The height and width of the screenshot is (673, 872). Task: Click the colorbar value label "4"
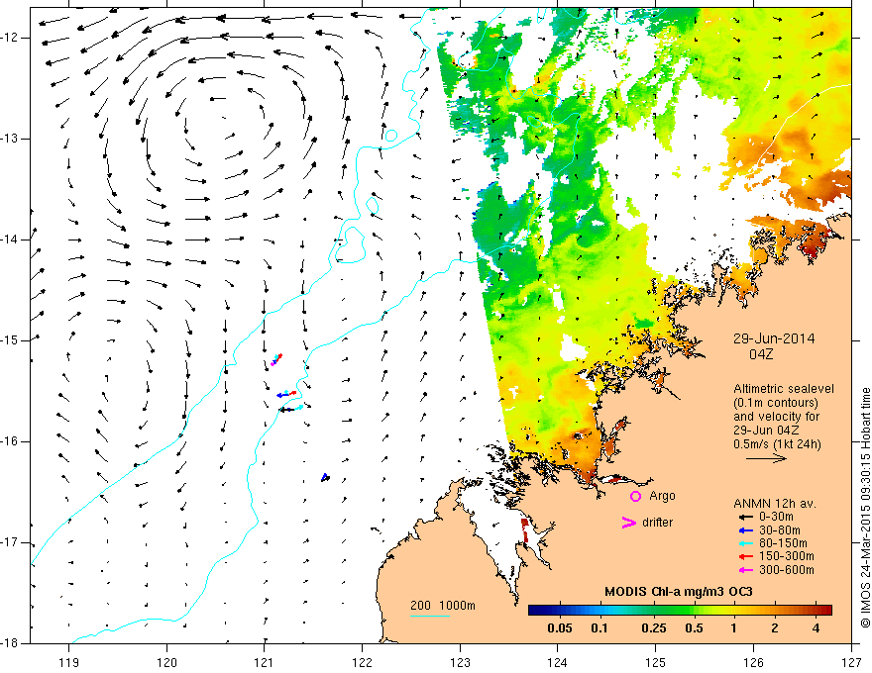(816, 628)
